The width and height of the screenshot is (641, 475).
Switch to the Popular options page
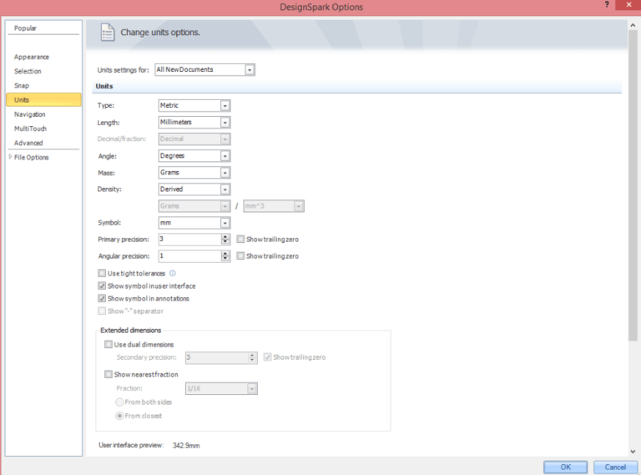point(25,28)
